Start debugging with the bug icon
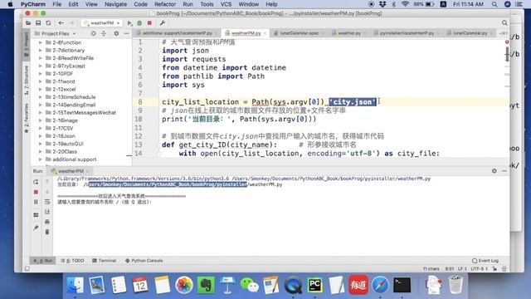Viewport: 531px width, 299px height. [139, 23]
